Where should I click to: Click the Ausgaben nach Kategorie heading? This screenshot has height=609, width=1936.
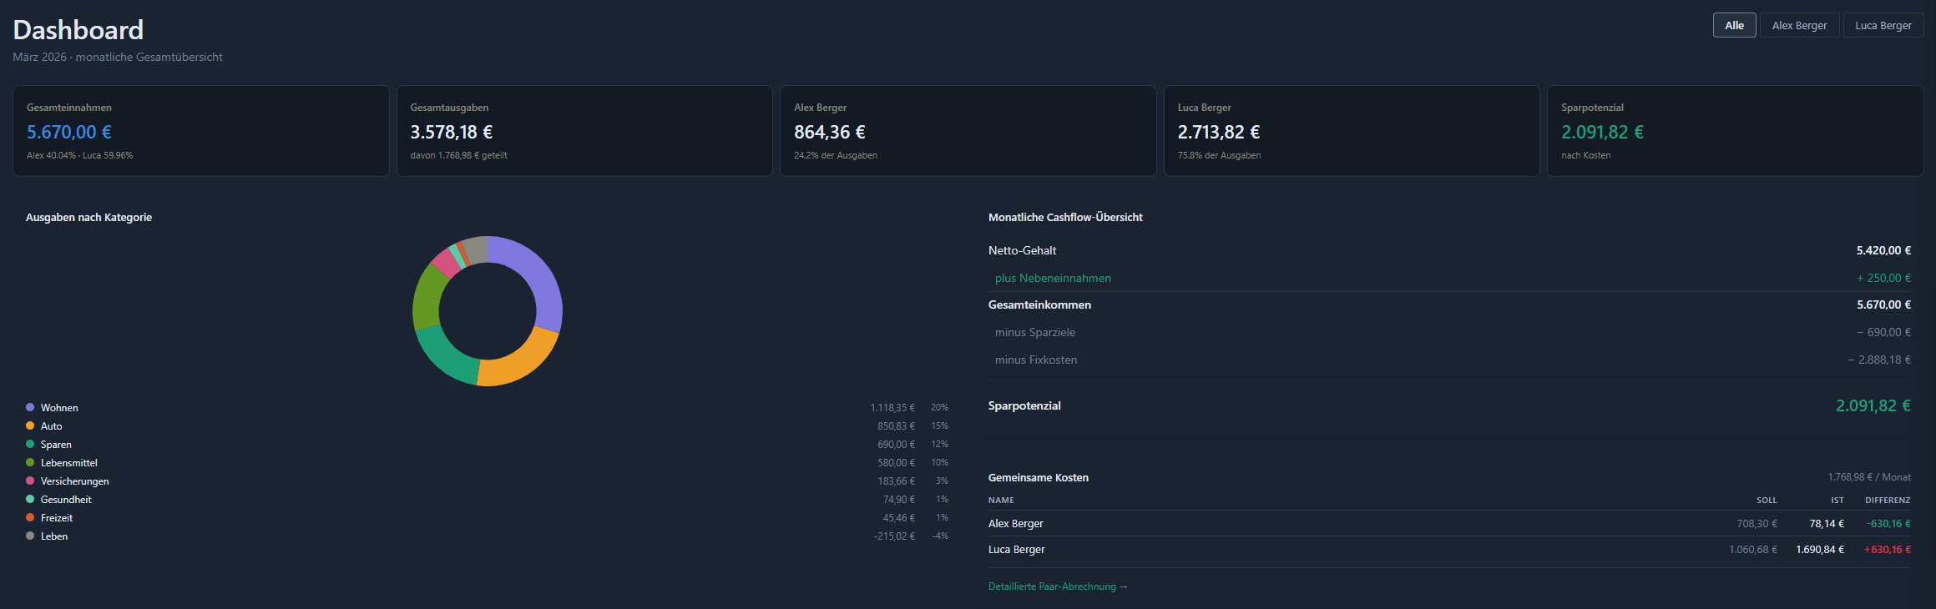point(88,217)
